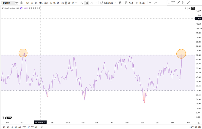Select the curve drawing tool
Viewport: 202px width, 129px height.
(189, 3)
